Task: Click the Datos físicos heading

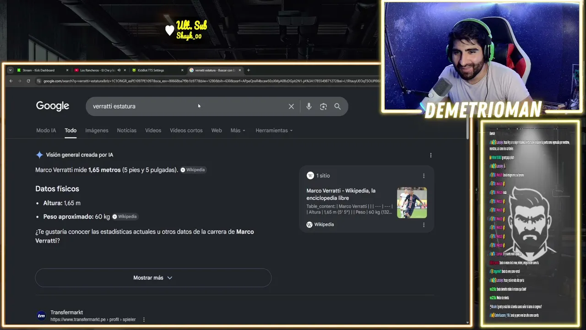Action: [57, 189]
